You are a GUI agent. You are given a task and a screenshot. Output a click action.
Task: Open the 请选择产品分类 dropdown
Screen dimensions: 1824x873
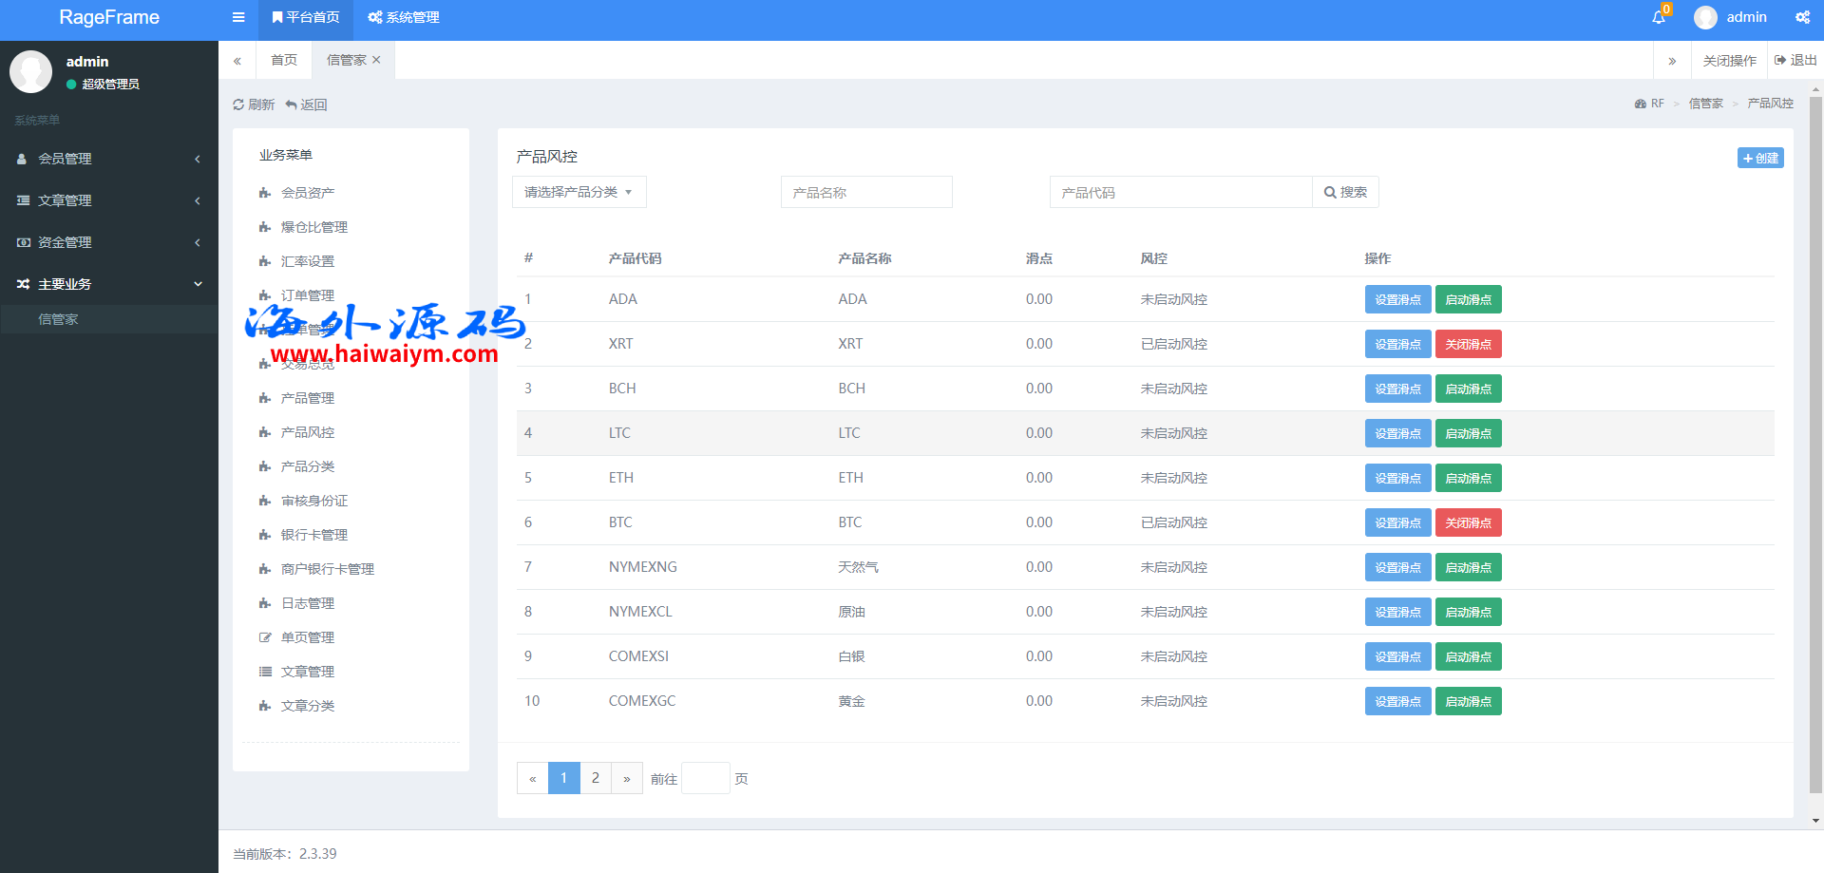click(x=579, y=192)
